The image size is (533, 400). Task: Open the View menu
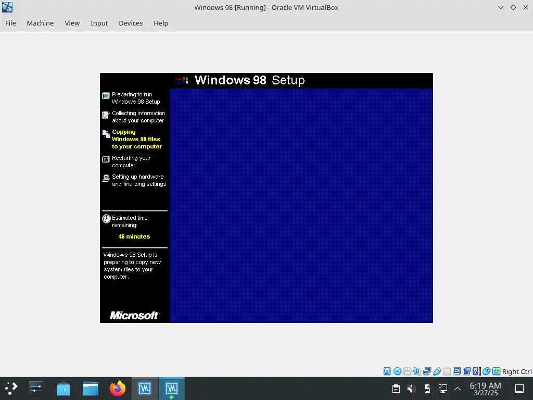(x=72, y=23)
